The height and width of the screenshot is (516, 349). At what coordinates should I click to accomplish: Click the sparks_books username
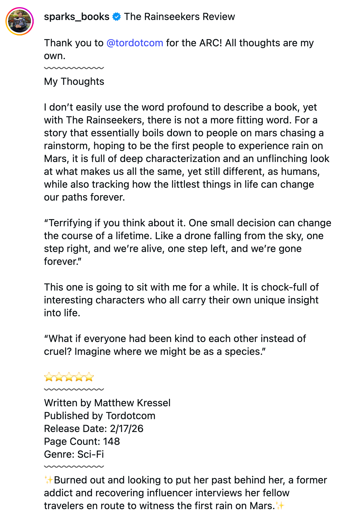[77, 17]
